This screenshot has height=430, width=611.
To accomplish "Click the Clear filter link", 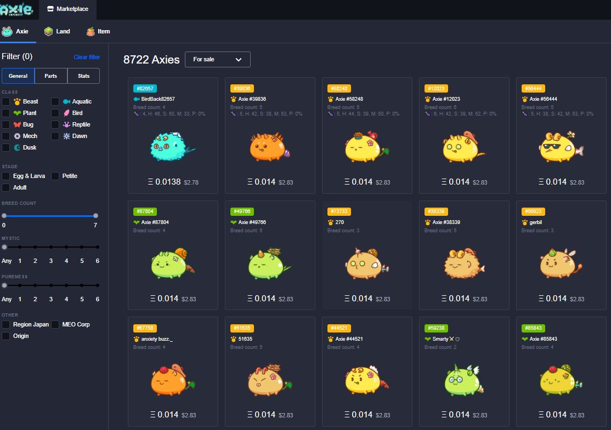I will click(87, 57).
